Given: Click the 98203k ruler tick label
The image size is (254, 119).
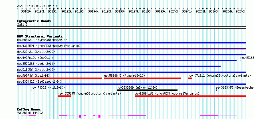Looking at the screenshot, I should pos(214,11).
